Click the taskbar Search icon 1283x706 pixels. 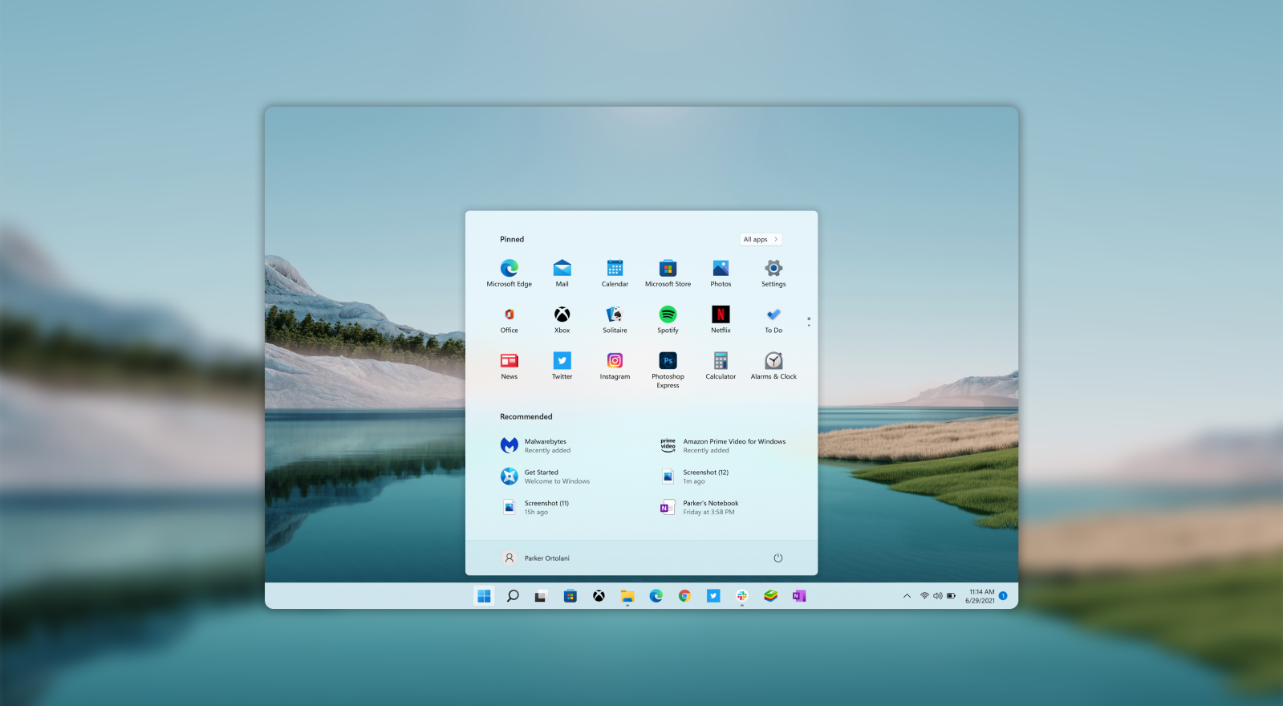pyautogui.click(x=513, y=596)
